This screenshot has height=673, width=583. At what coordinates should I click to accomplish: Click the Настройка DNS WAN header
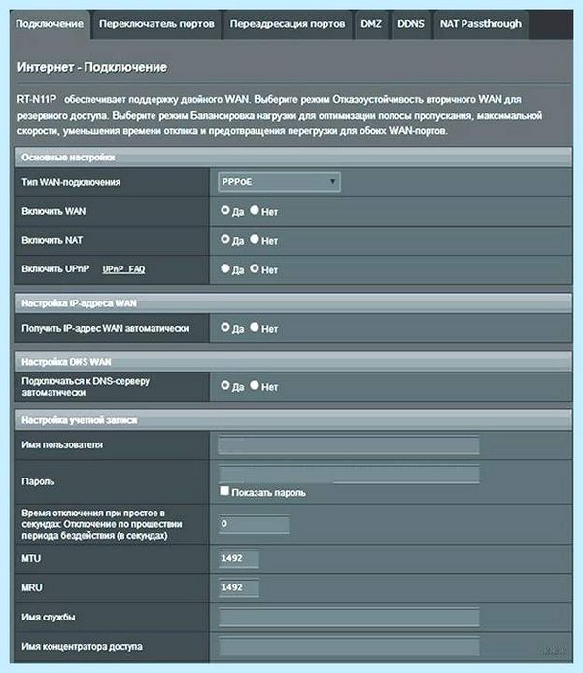293,362
